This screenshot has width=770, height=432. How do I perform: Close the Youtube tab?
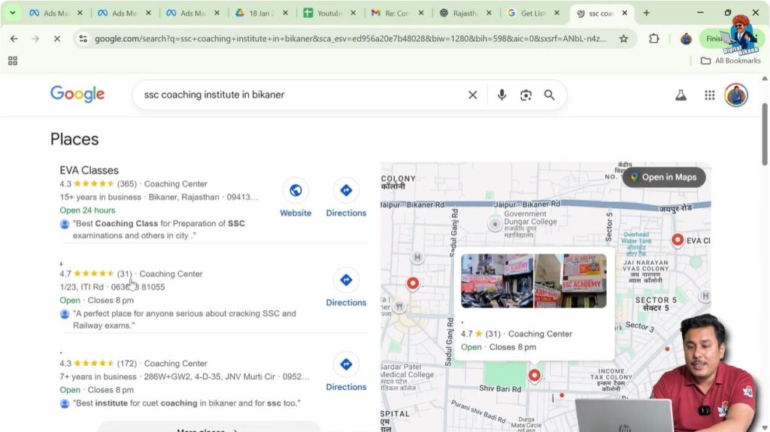tap(353, 14)
